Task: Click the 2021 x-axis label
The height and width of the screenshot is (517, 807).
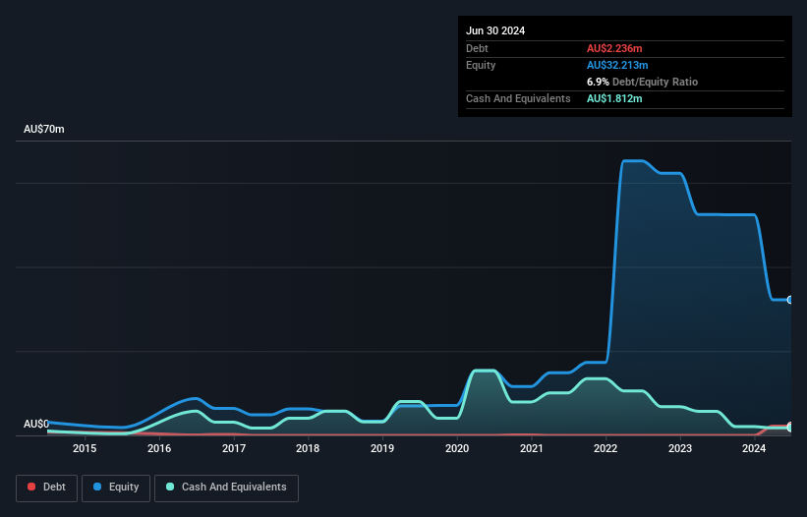Action: 531,448
